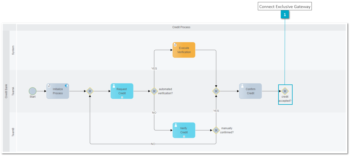Screen dimensions: 350x156
Task: Click the document icon on Initialize Process
Action: click(x=49, y=86)
